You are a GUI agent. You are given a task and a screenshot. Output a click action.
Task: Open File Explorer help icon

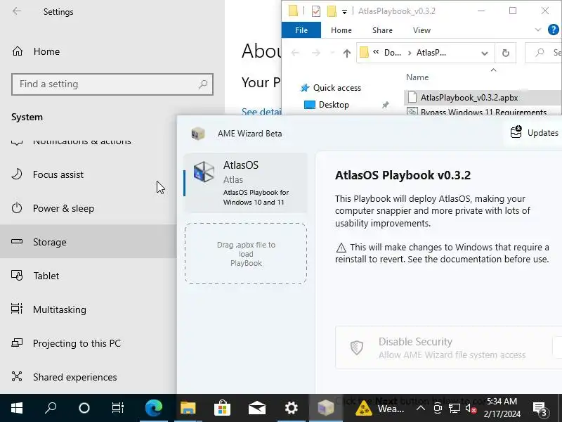click(x=554, y=30)
